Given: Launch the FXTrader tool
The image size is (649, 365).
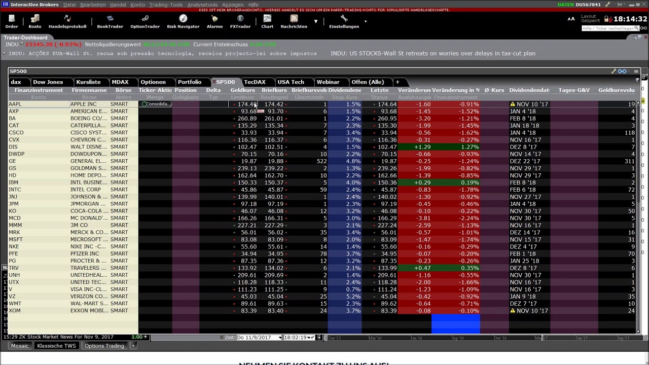Looking at the screenshot, I should click(x=240, y=21).
